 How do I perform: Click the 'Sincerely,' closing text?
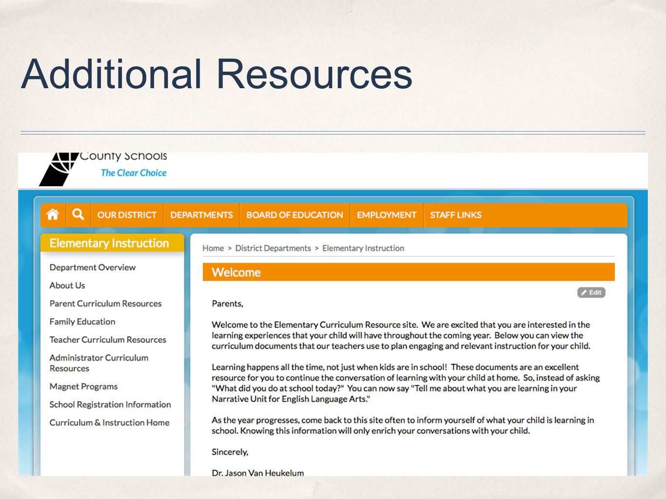230,452
